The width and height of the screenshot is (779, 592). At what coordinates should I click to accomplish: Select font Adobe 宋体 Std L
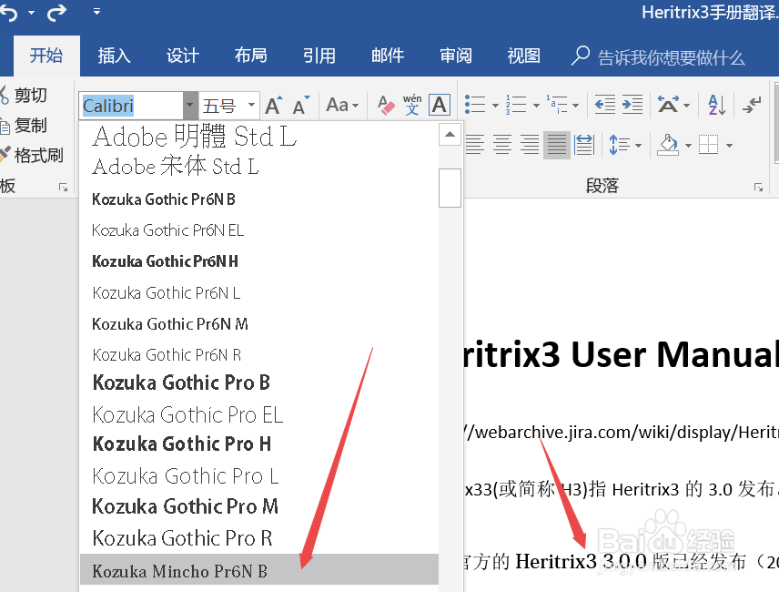coord(258,167)
